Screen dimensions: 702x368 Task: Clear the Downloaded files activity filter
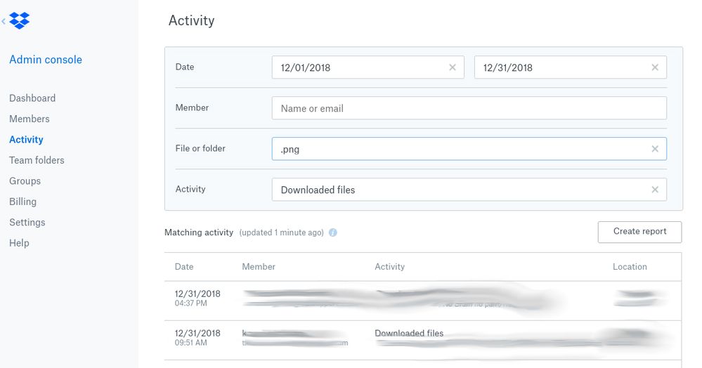click(x=655, y=190)
